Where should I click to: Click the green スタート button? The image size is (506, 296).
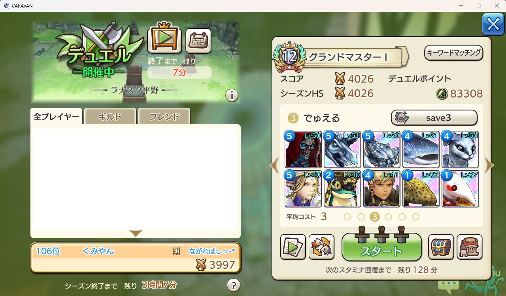381,247
